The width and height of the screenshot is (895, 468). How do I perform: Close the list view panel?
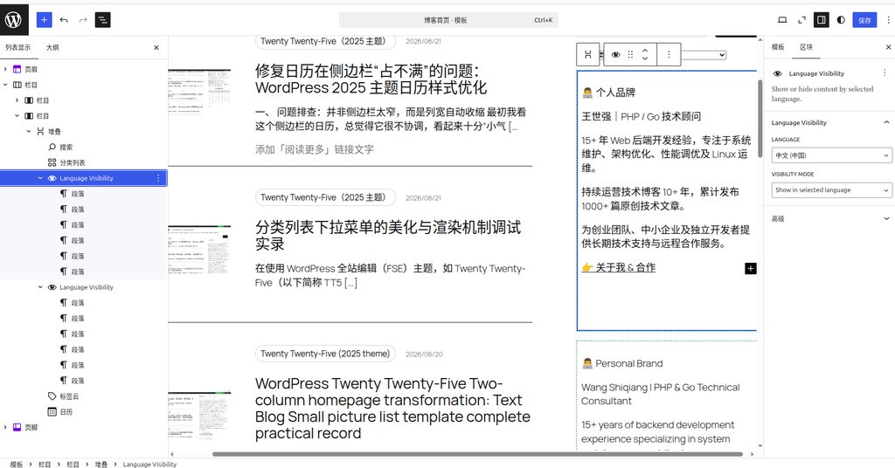click(156, 47)
